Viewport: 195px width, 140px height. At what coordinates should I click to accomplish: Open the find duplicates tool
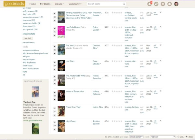[29, 63]
